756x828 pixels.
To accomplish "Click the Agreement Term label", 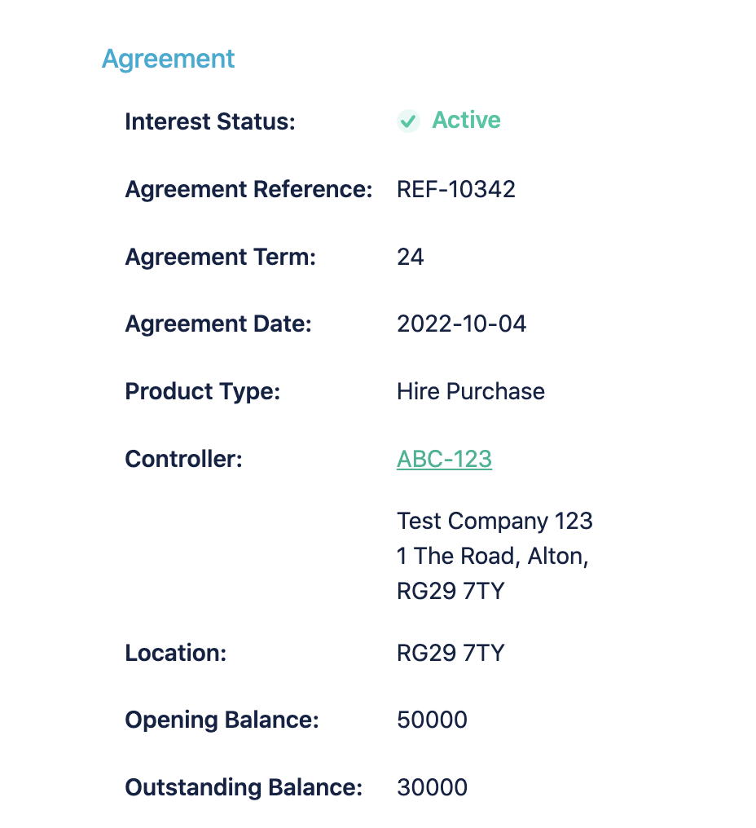I will coord(220,258).
